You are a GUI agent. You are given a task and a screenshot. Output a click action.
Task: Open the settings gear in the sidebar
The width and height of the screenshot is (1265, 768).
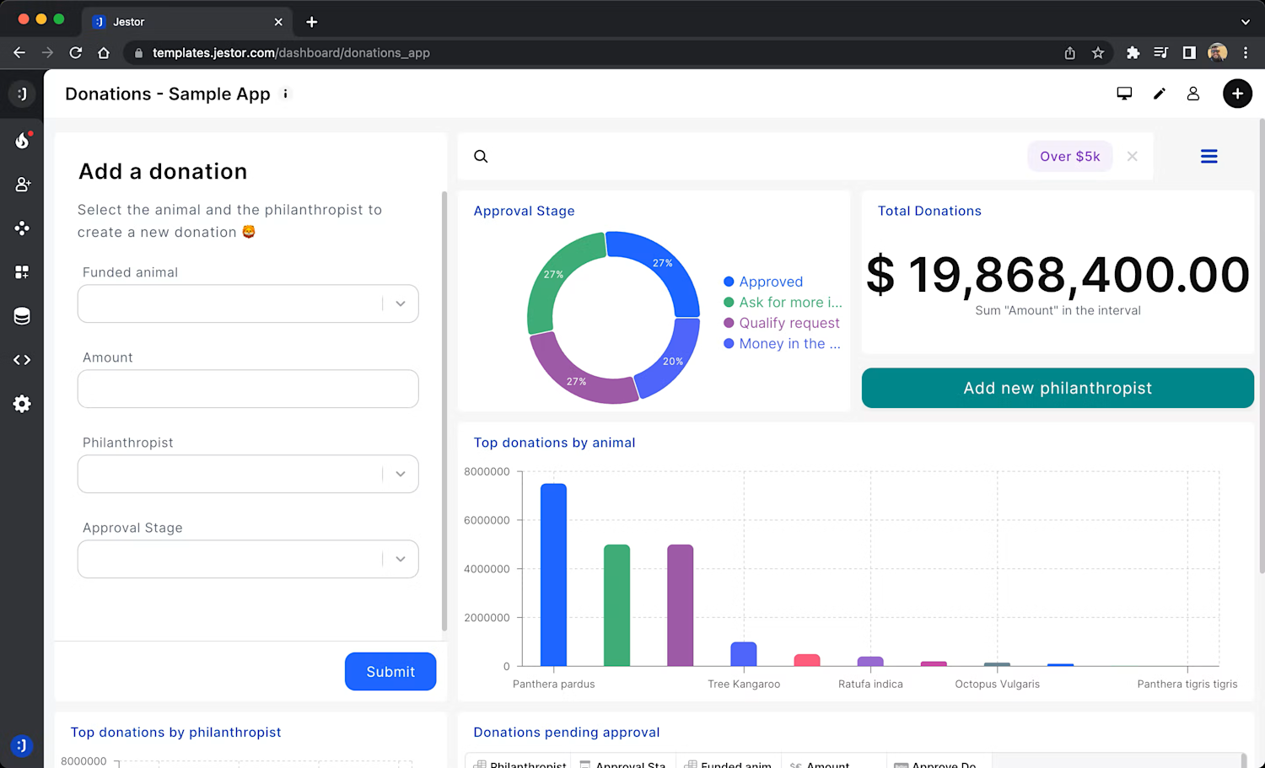point(22,404)
